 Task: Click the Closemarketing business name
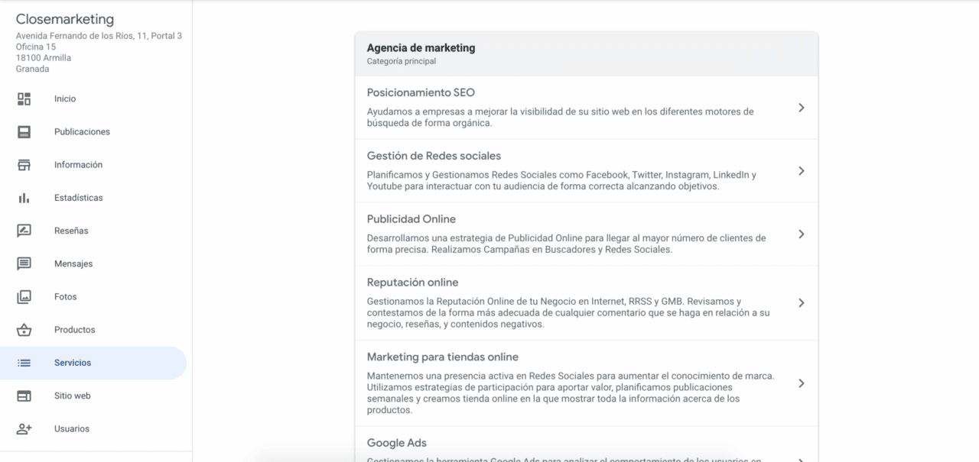[x=64, y=18]
